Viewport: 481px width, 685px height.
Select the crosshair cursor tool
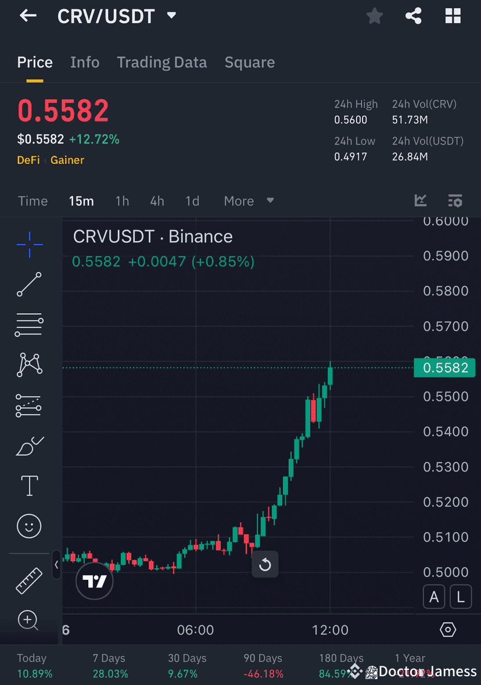click(x=28, y=244)
